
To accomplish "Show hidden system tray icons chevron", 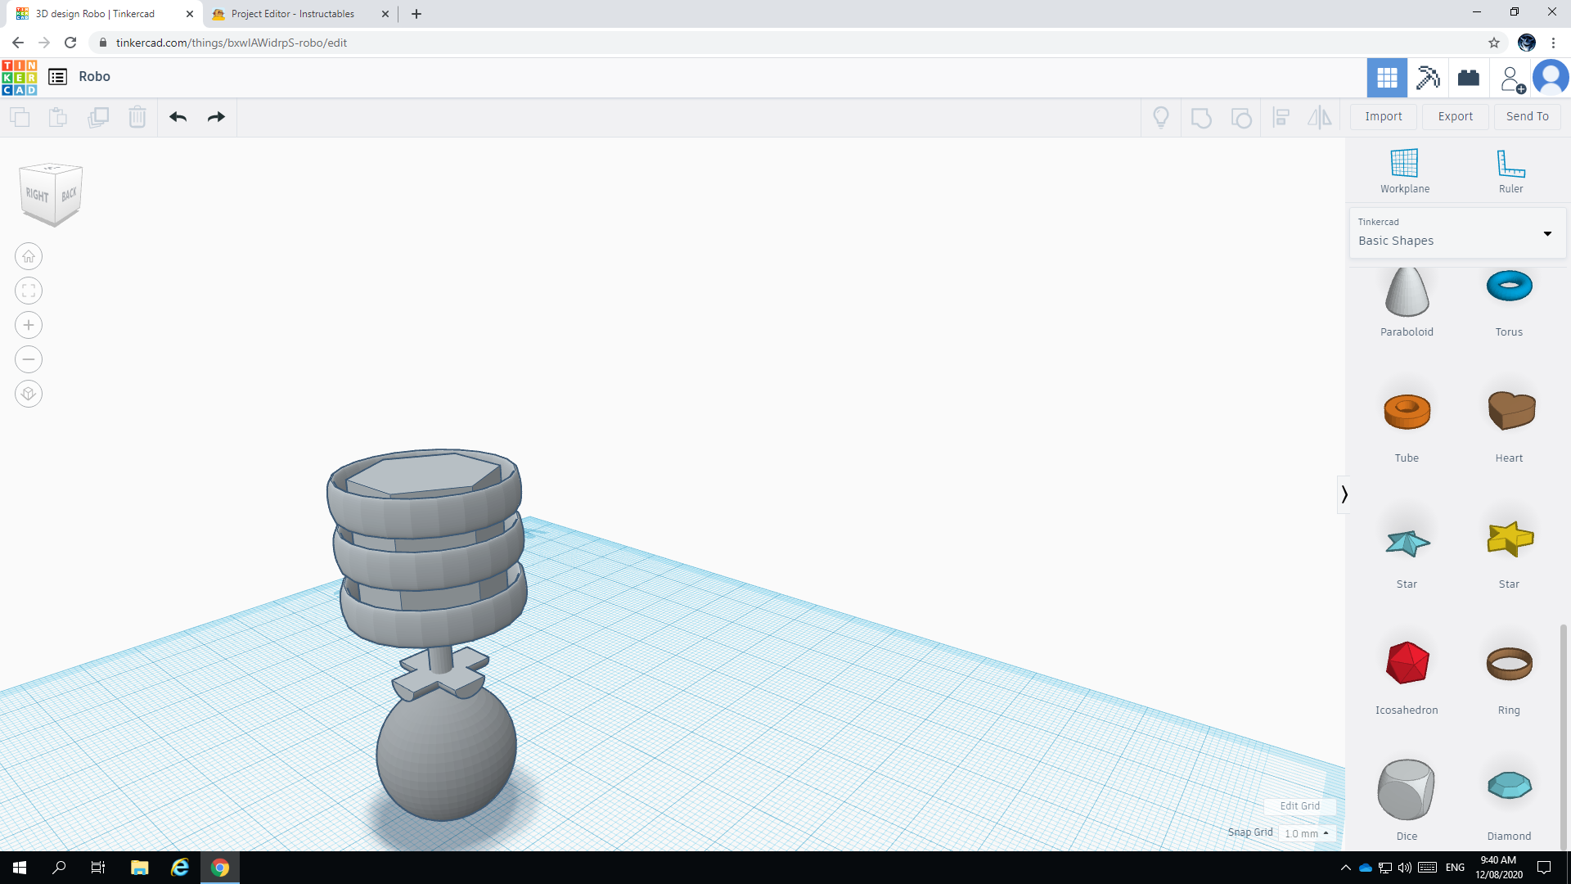I will (x=1346, y=868).
